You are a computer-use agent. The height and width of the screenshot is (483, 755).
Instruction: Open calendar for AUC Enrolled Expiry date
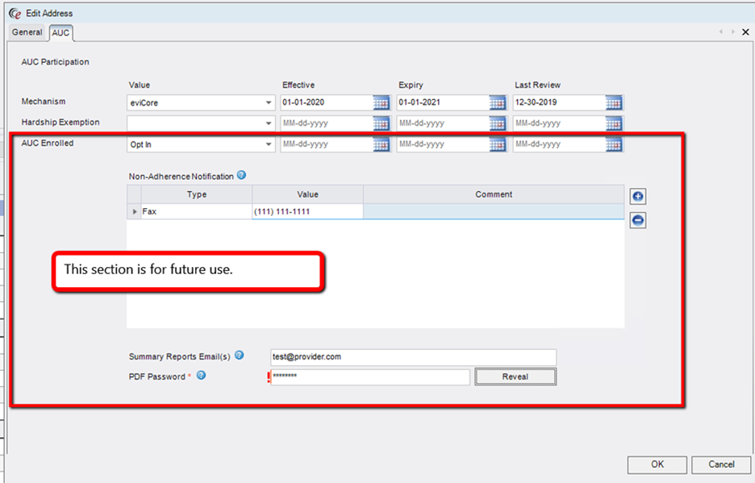(498, 145)
